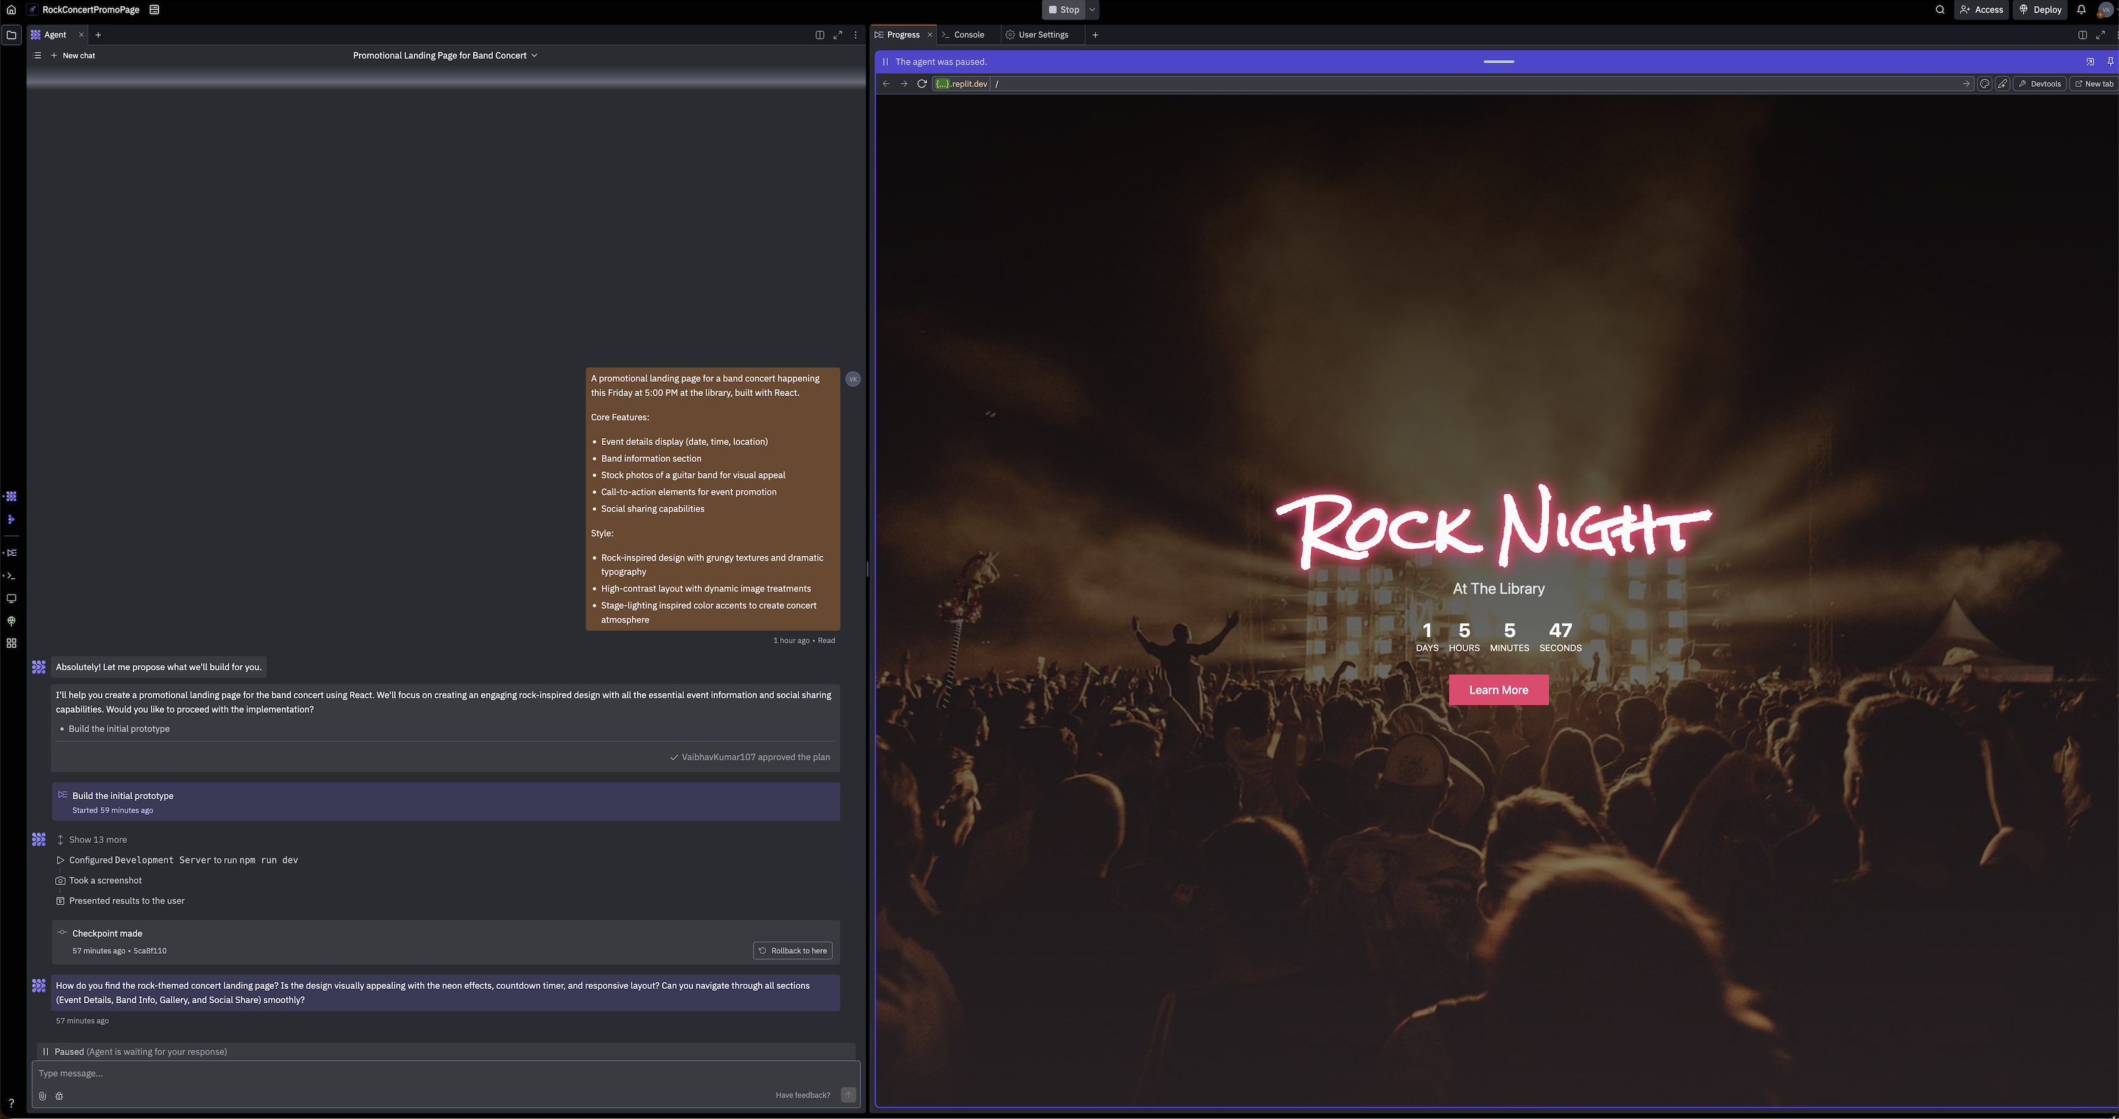Viewport: 2119px width, 1119px height.
Task: Open the help question mark icon
Action: pyautogui.click(x=11, y=1103)
